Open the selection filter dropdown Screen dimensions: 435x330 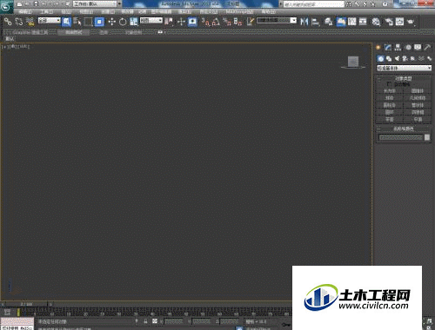pos(50,21)
